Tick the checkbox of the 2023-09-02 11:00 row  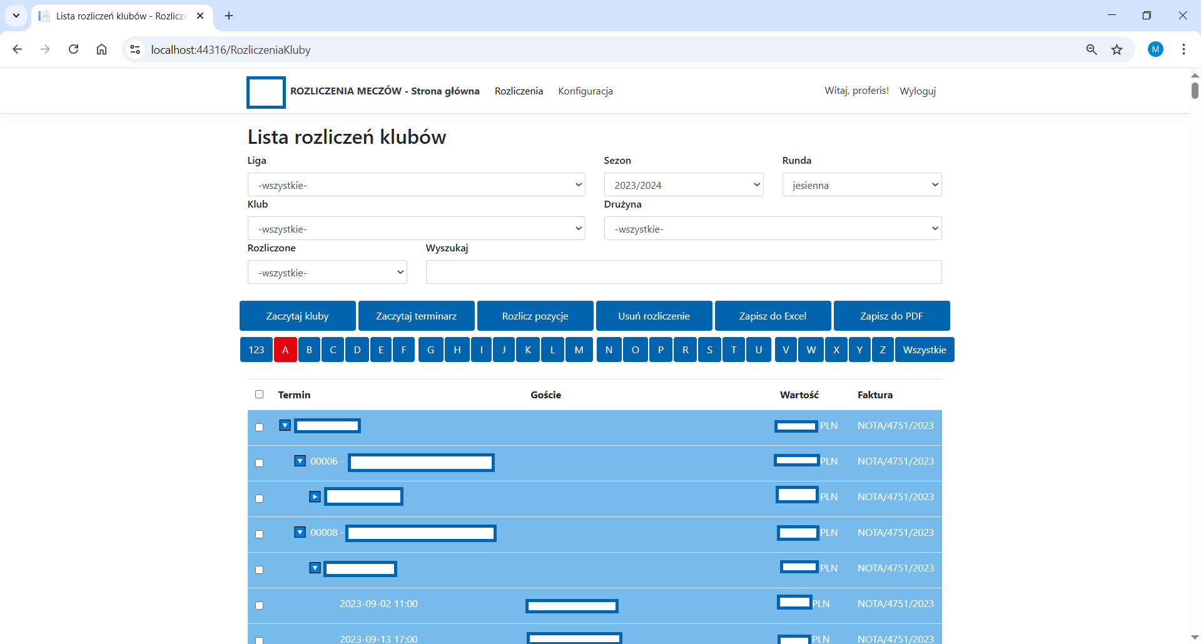click(259, 606)
